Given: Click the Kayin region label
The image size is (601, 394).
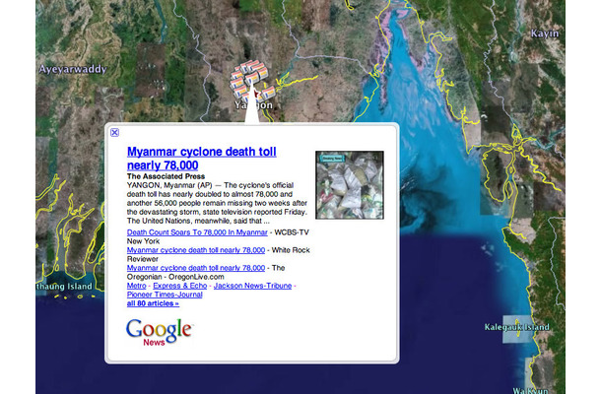Looking at the screenshot, I should tap(545, 33).
